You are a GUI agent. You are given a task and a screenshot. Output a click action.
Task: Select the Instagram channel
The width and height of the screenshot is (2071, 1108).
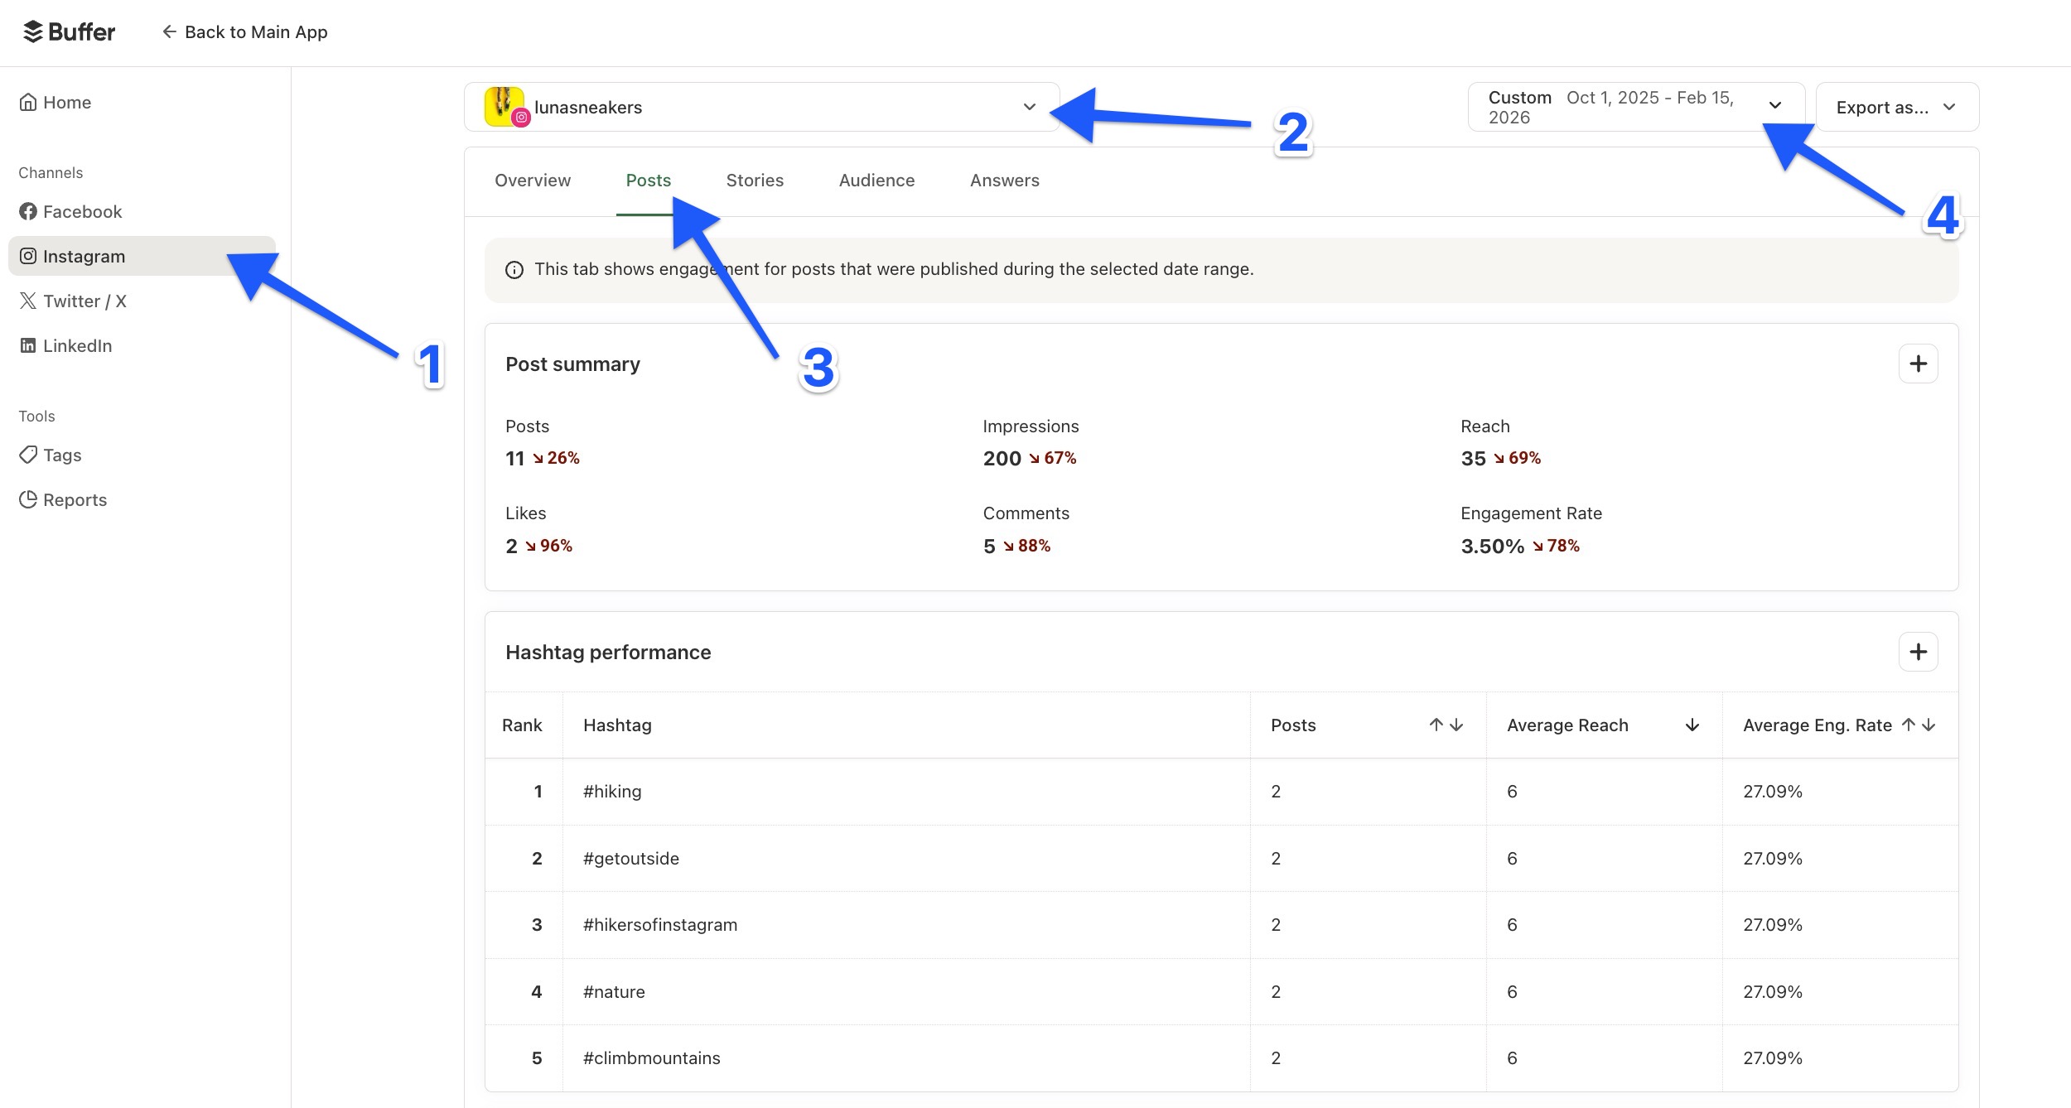142,256
